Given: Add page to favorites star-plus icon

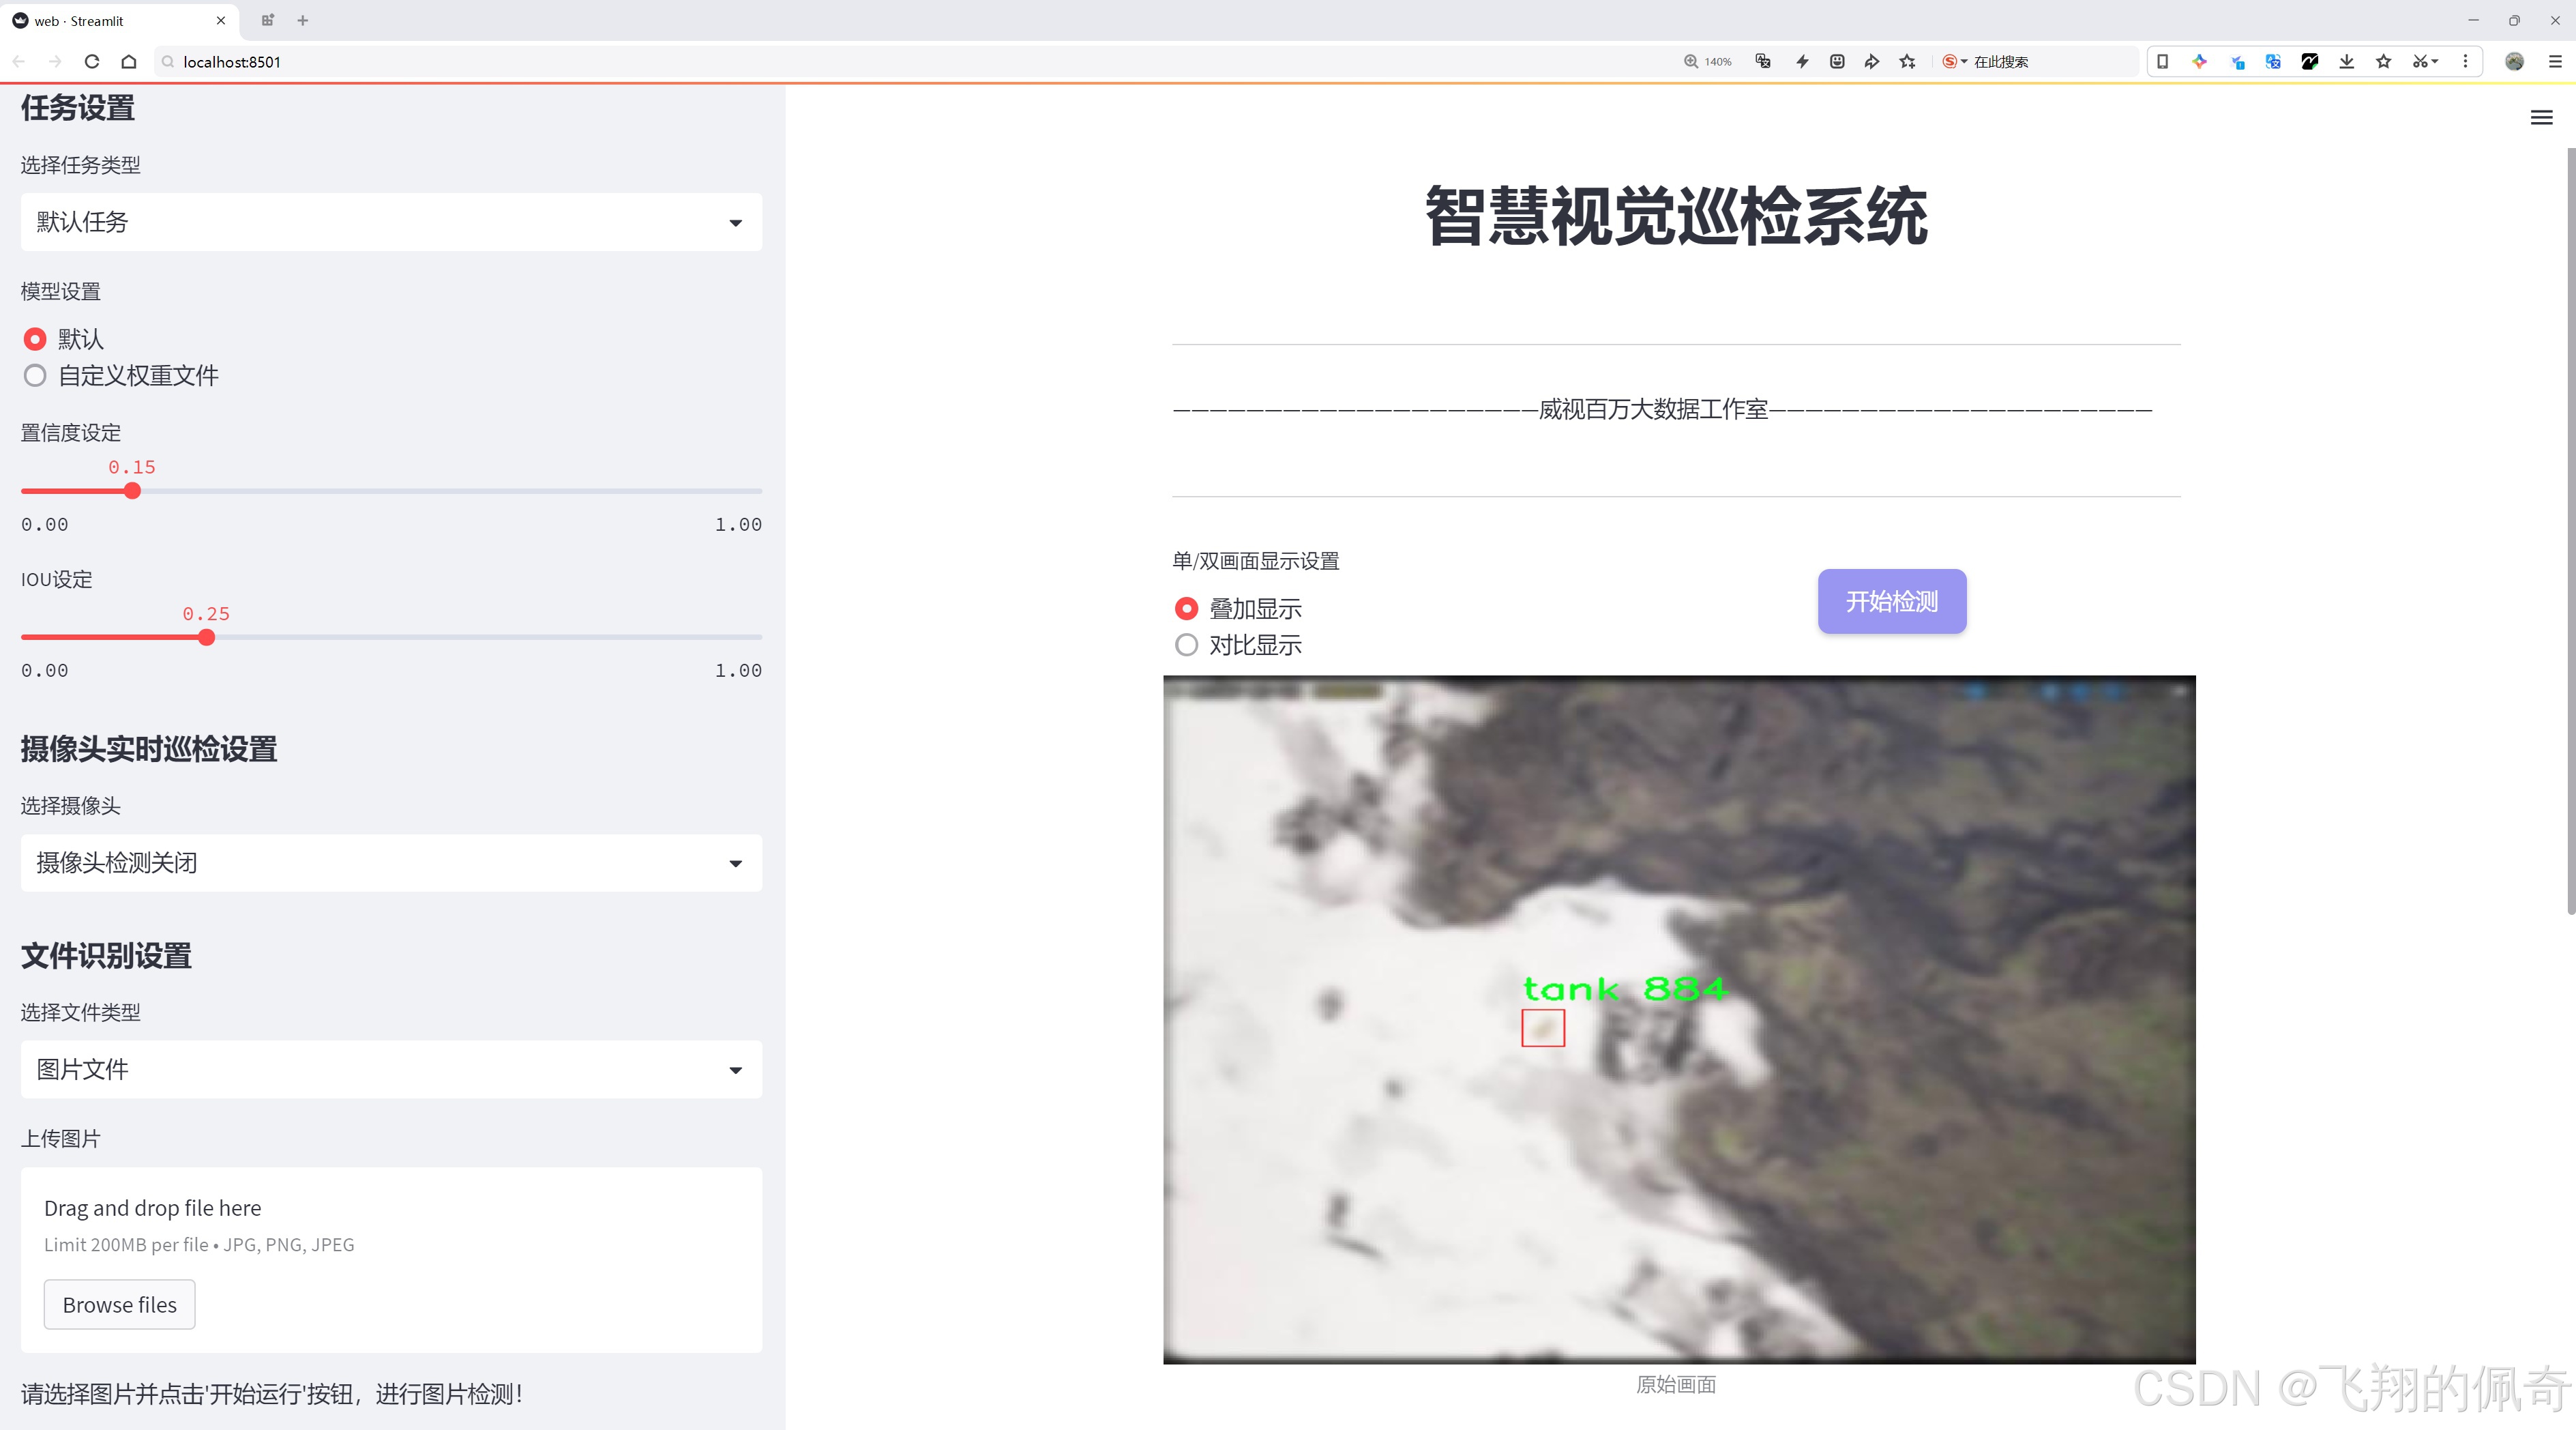Looking at the screenshot, I should coord(1908,62).
